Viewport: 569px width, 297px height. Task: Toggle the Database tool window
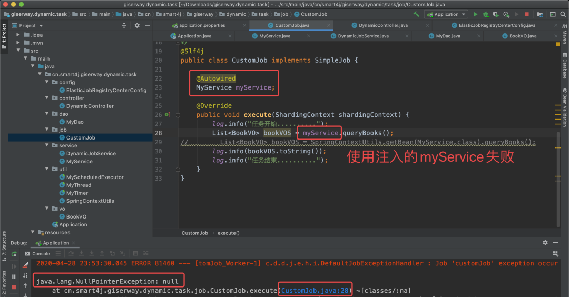(x=565, y=66)
